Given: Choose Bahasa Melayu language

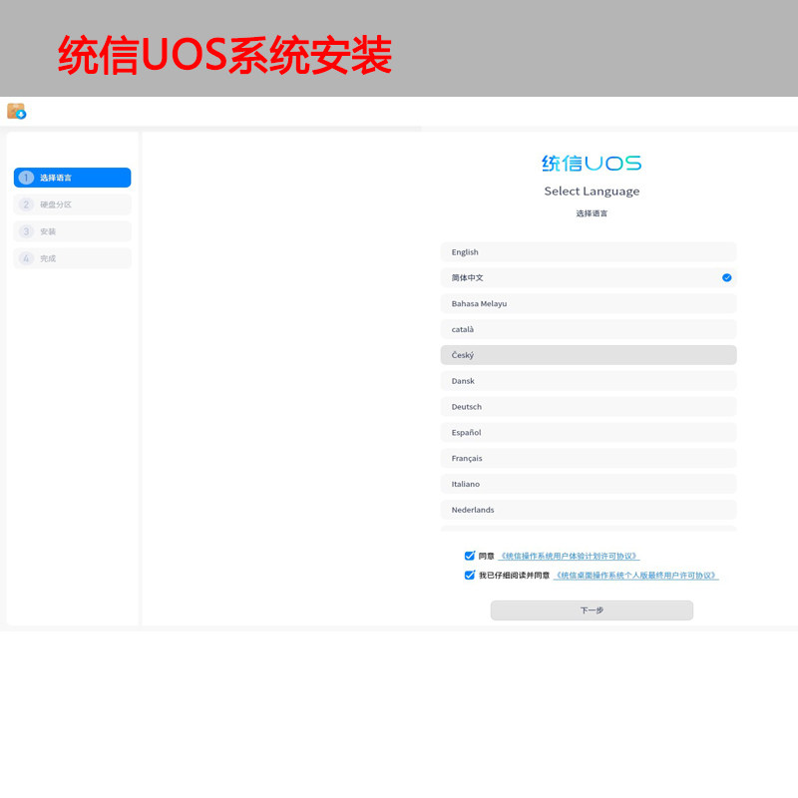Looking at the screenshot, I should tap(589, 304).
